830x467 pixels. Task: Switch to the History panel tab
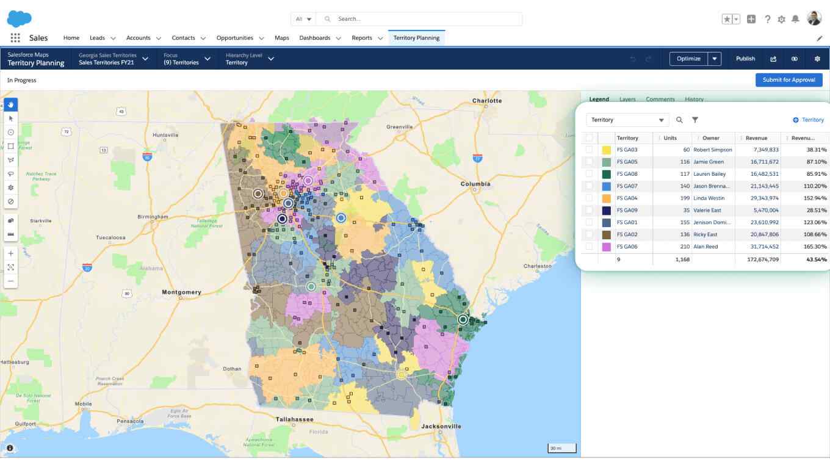pos(694,99)
